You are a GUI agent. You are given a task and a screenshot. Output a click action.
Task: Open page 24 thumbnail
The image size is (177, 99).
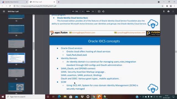click(x=16, y=87)
